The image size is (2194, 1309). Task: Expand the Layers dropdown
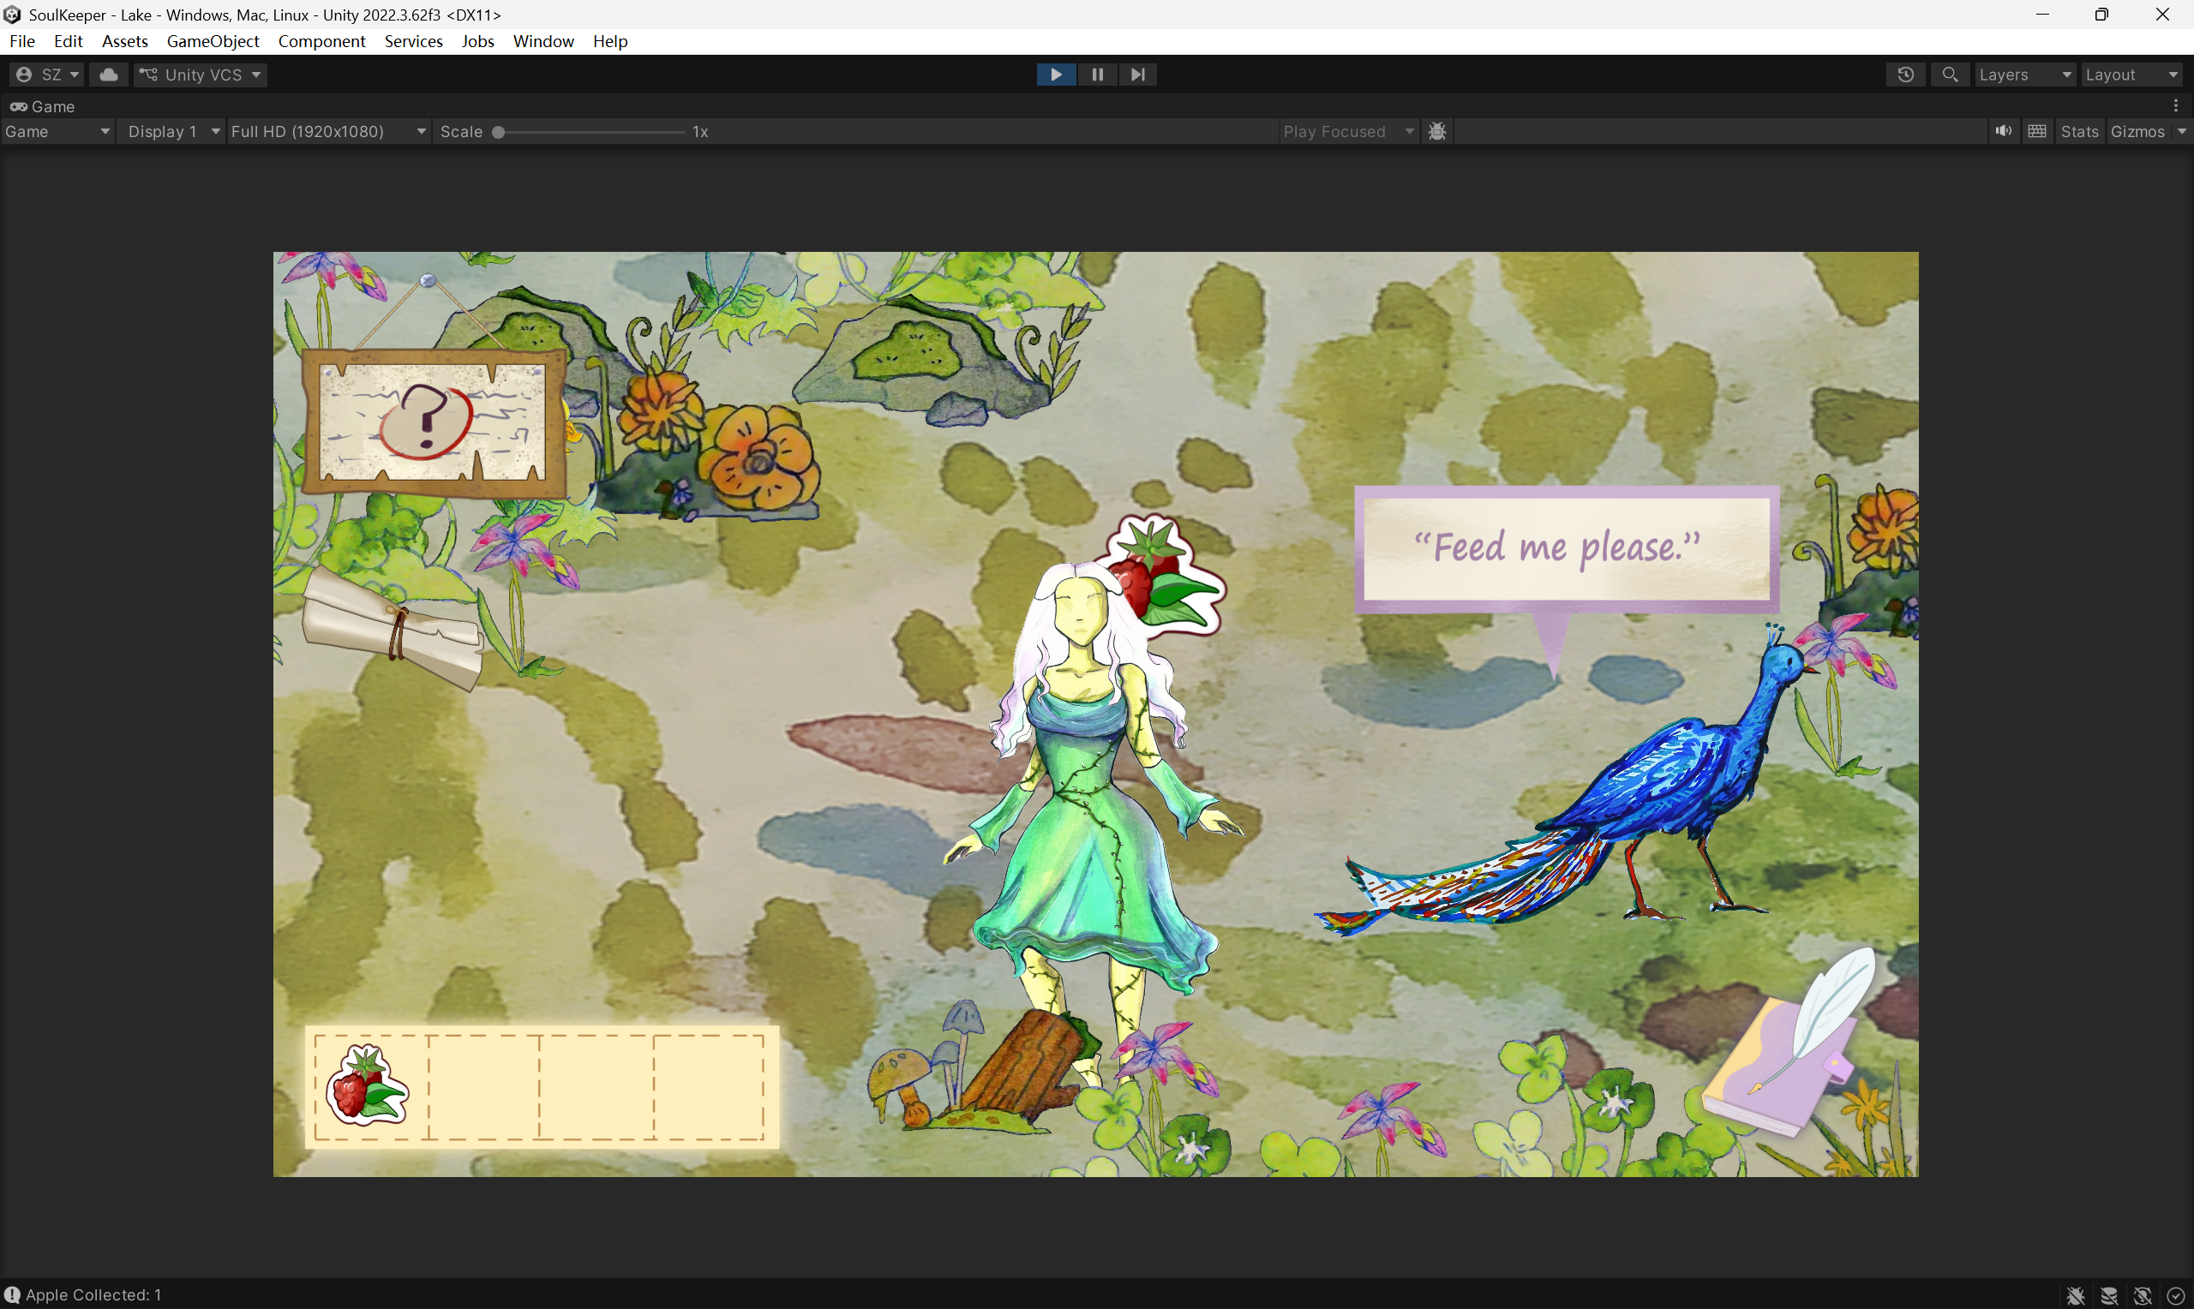coord(2024,75)
